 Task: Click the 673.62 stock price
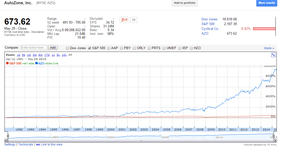[x=17, y=22]
